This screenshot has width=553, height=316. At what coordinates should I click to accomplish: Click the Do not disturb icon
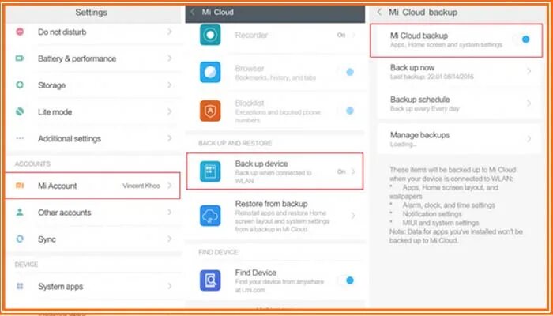(x=20, y=32)
